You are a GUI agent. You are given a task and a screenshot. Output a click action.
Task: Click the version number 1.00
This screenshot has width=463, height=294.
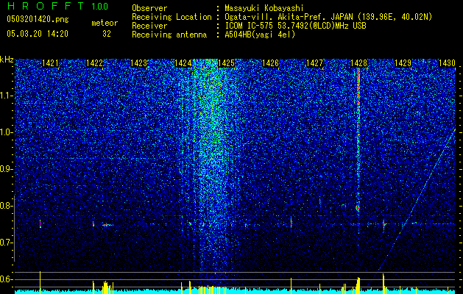click(x=100, y=7)
